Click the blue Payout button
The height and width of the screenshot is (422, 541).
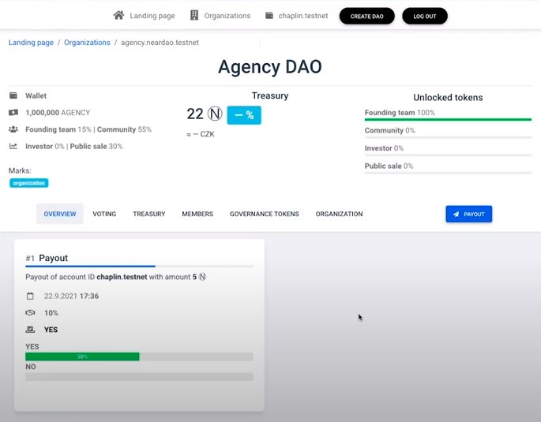[x=468, y=214]
